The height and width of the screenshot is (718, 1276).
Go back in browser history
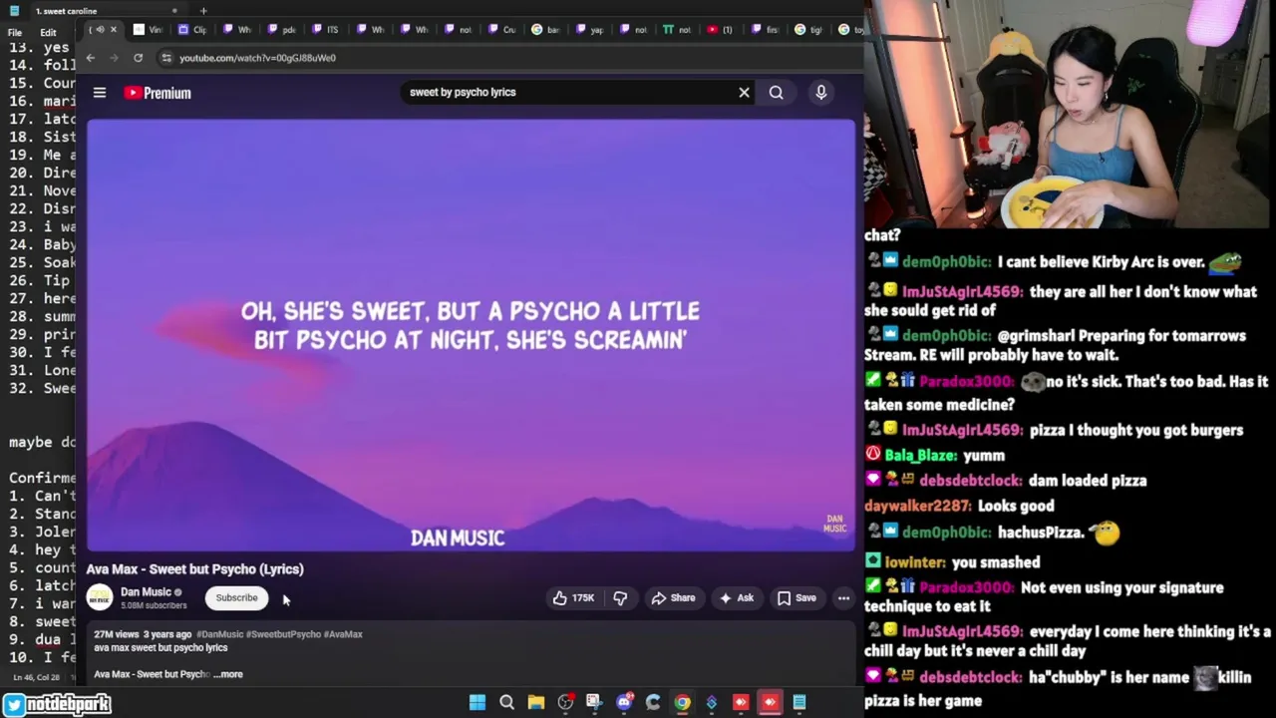[91, 58]
